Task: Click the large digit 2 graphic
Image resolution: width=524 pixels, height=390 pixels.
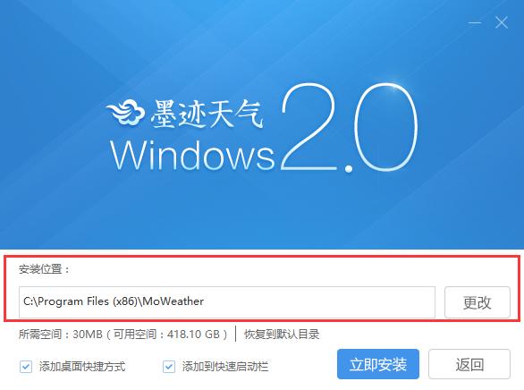Action: 308,127
